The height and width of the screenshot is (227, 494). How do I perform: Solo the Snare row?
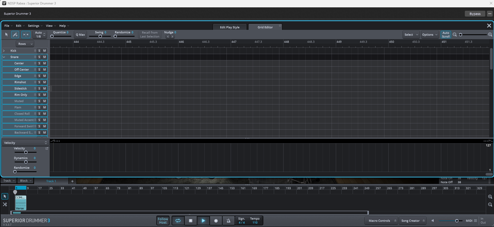tap(39, 57)
